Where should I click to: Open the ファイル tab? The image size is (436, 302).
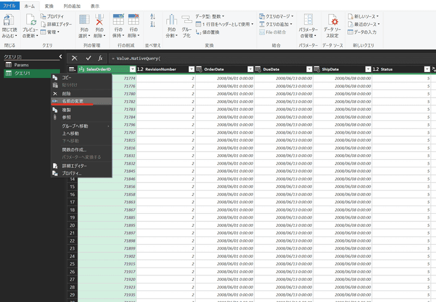coord(10,5)
